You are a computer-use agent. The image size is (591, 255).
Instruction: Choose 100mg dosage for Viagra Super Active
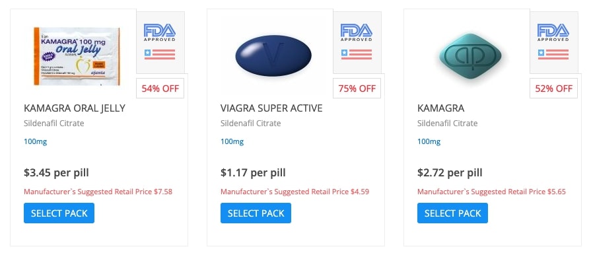(232, 142)
